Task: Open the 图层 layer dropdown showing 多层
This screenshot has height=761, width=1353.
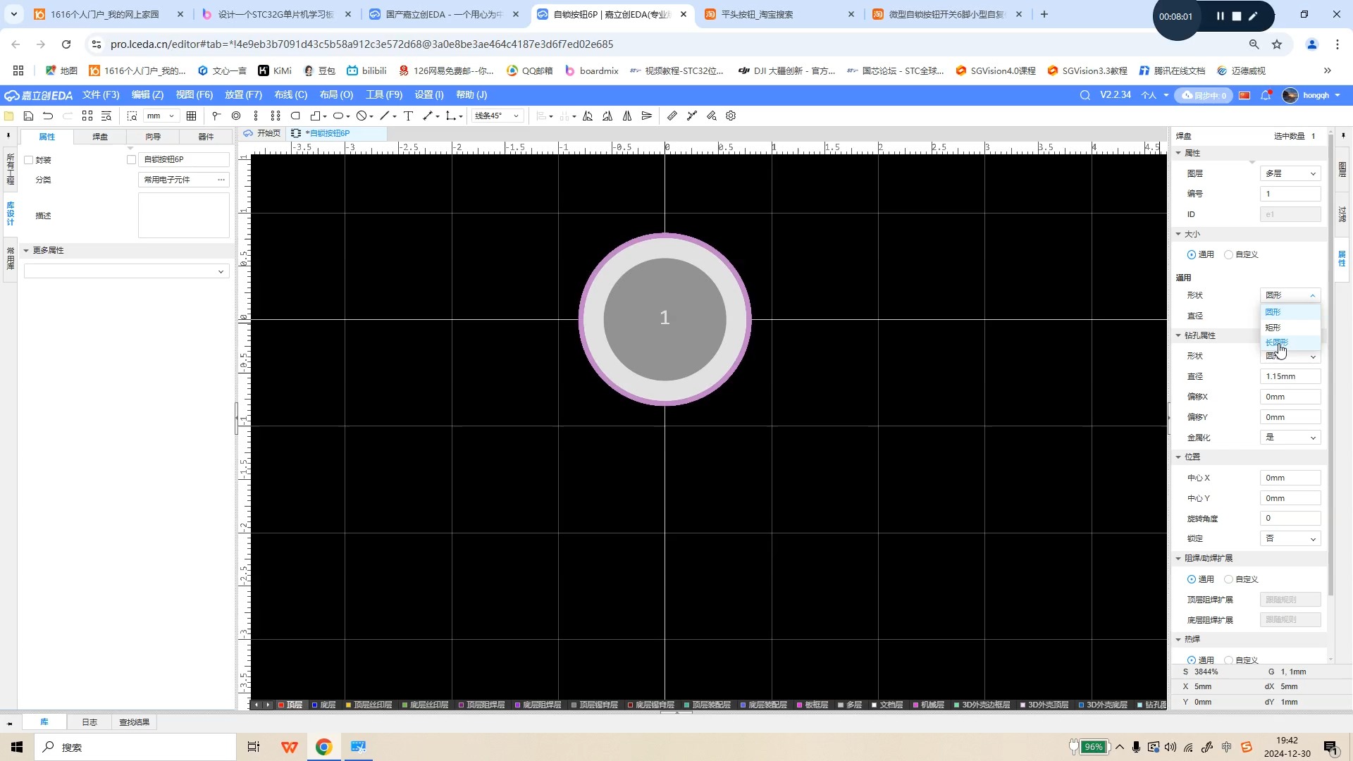Action: [1290, 173]
